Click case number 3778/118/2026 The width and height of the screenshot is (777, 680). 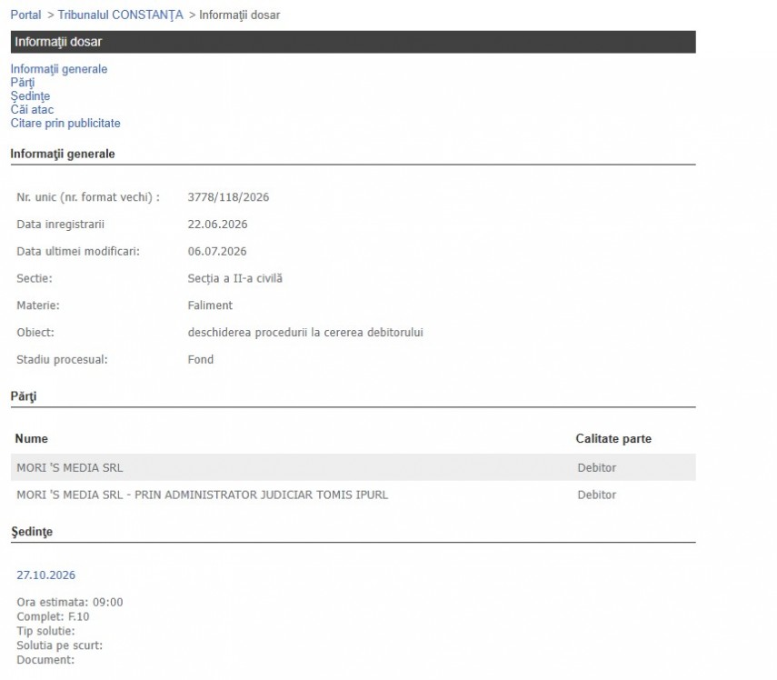228,197
